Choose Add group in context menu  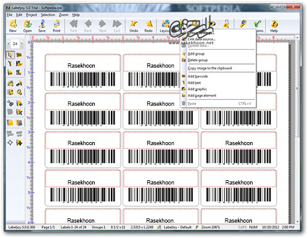click(x=218, y=54)
